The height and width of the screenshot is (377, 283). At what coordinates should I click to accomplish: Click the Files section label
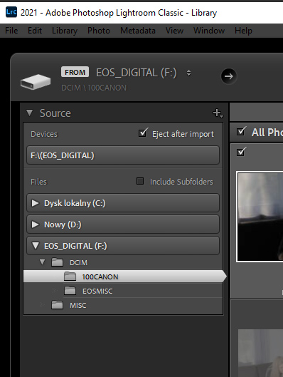(x=38, y=182)
